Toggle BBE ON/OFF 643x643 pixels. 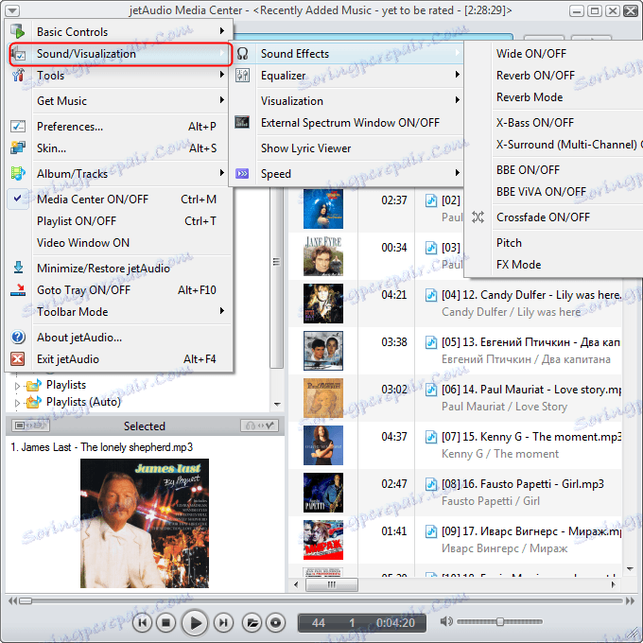pos(528,170)
